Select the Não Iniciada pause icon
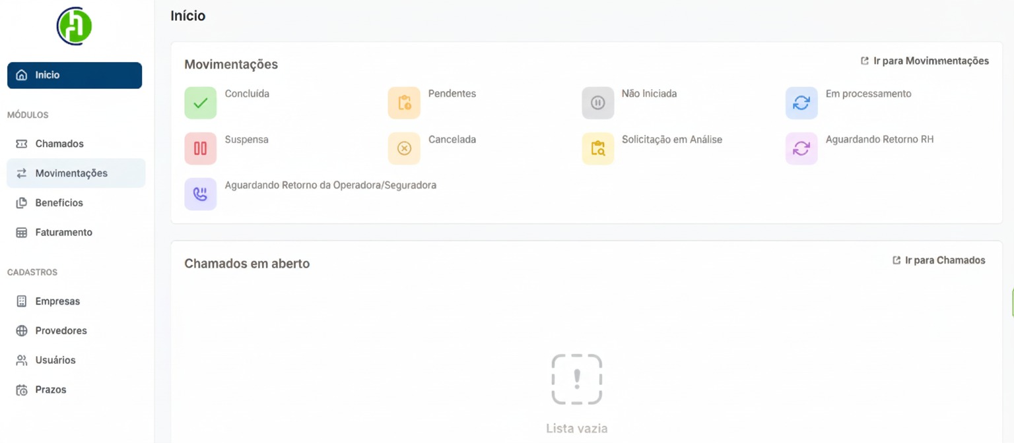The height and width of the screenshot is (443, 1014). point(597,103)
